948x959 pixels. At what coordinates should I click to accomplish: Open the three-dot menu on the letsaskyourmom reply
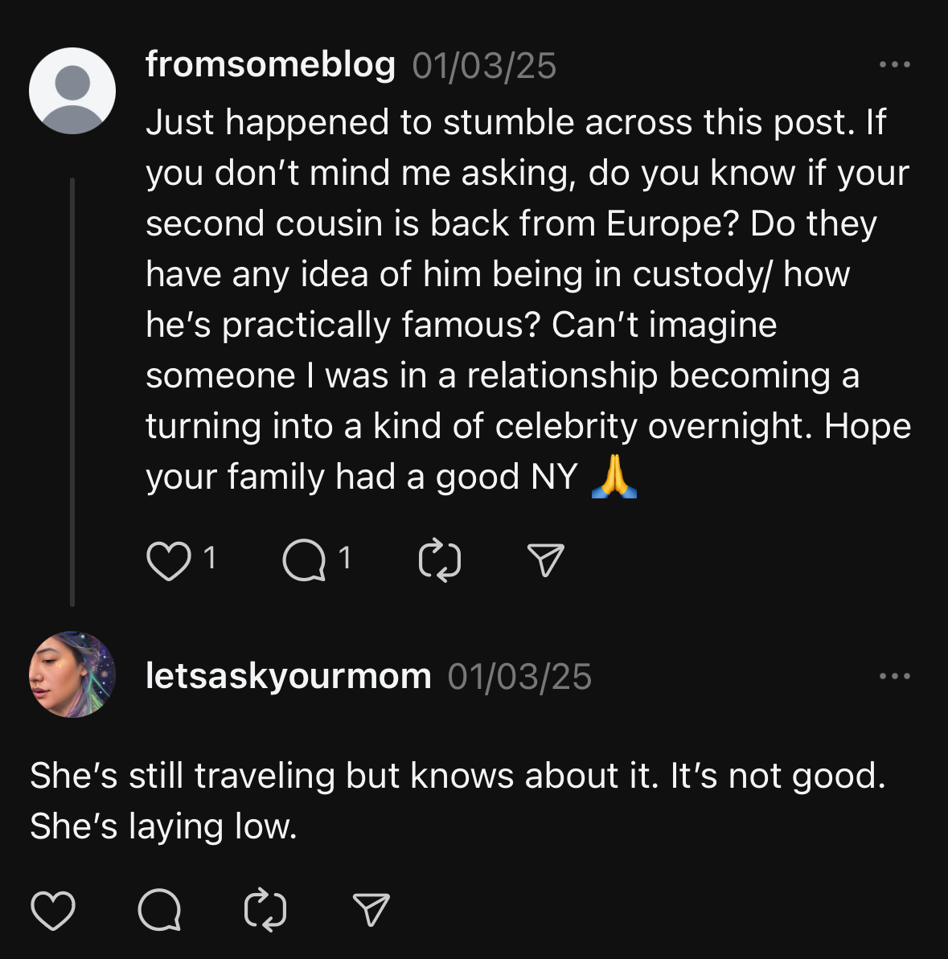895,676
